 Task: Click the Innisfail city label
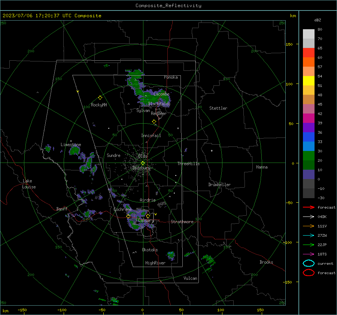pyautogui.click(x=151, y=136)
